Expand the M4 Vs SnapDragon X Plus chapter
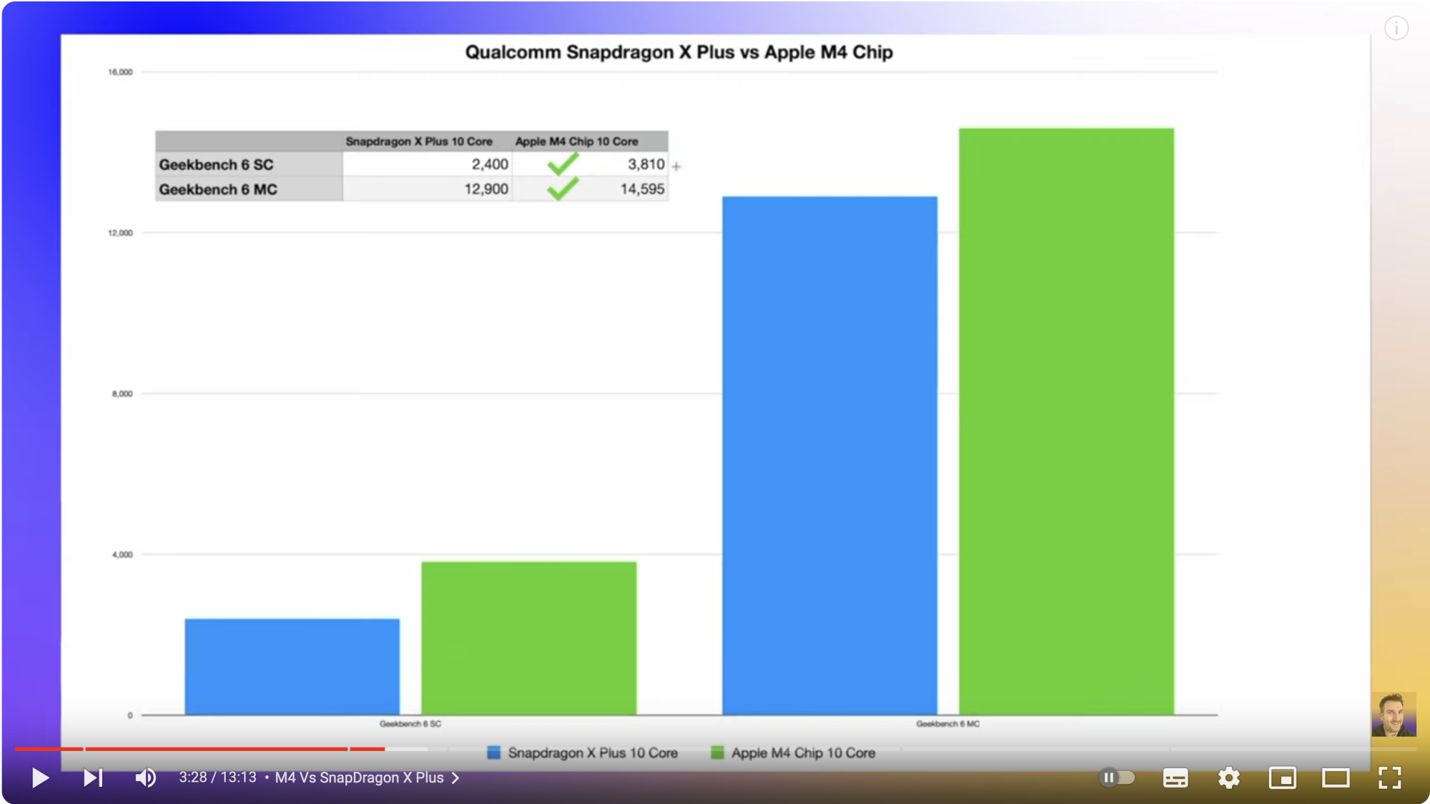1430x804 pixels. click(359, 778)
